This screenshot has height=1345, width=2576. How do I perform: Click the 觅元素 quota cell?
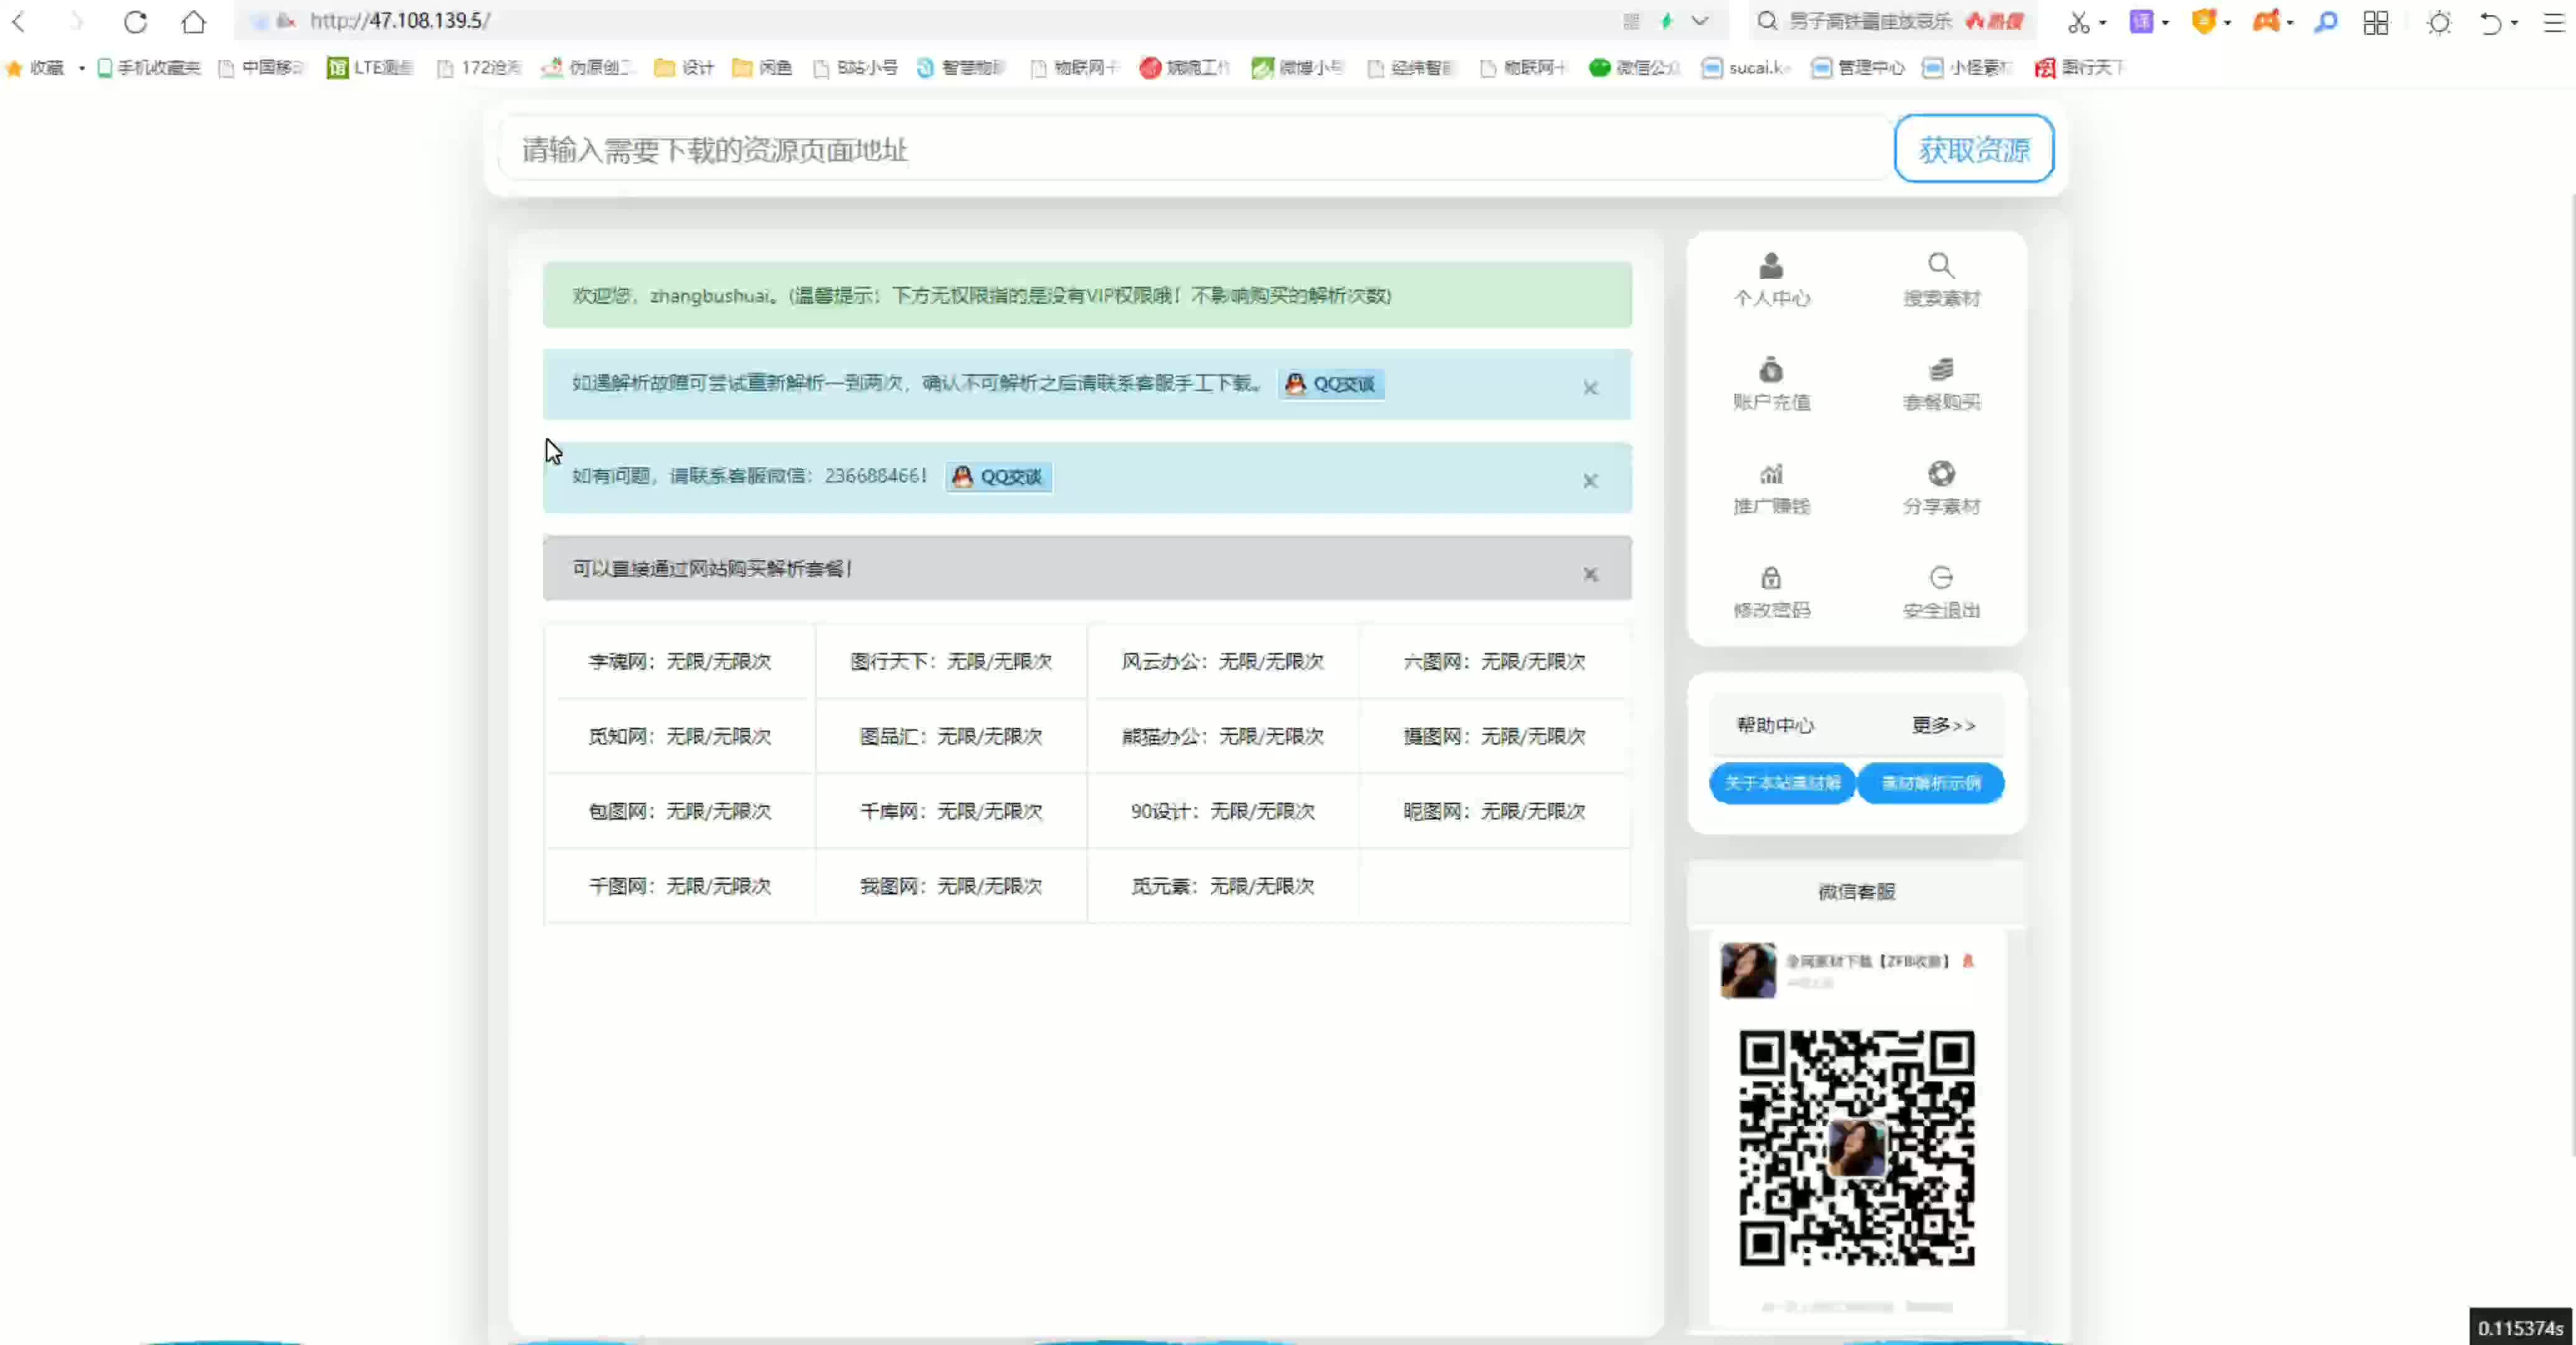(x=1222, y=886)
